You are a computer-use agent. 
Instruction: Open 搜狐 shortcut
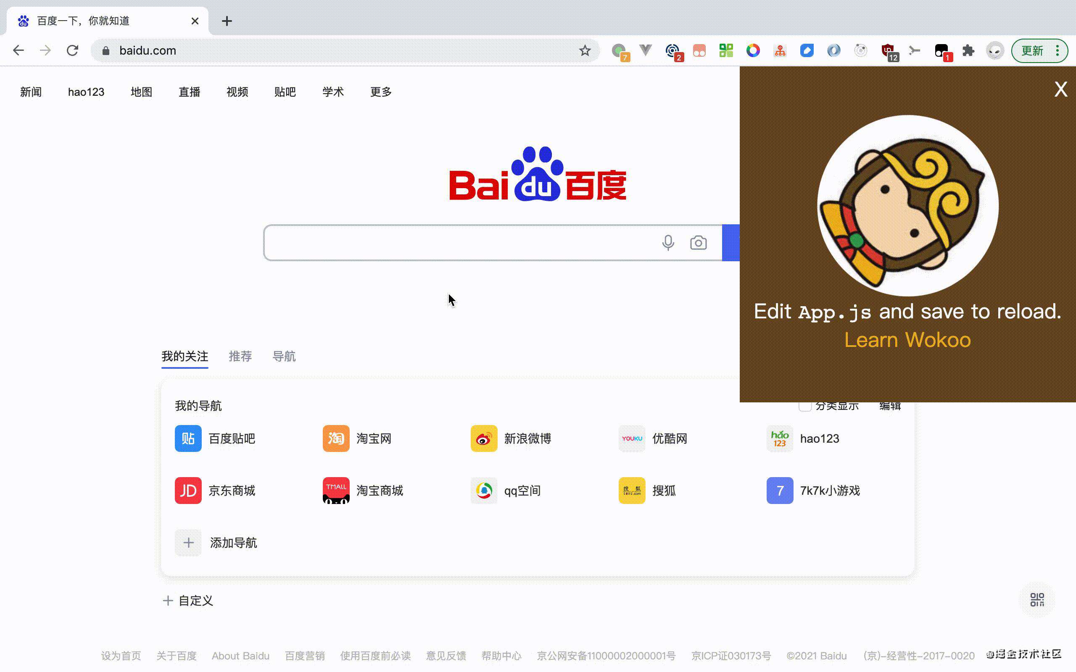[647, 490]
